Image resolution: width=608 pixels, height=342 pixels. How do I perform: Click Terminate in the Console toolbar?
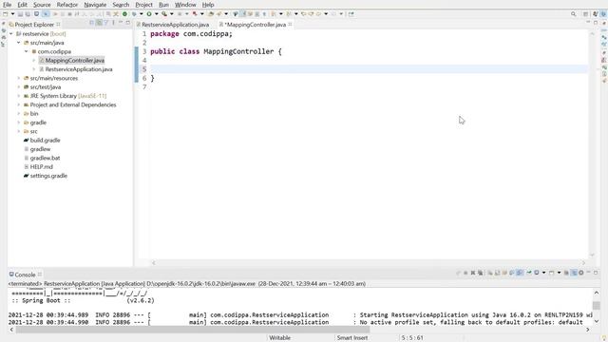click(465, 273)
